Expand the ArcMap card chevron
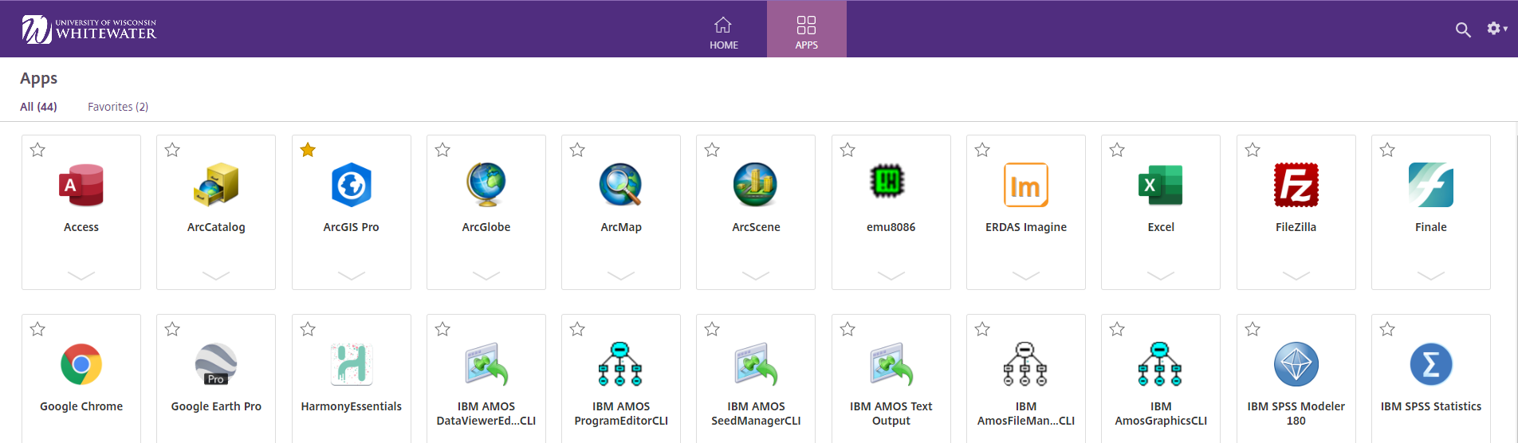Image resolution: width=1518 pixels, height=443 pixels. (621, 276)
